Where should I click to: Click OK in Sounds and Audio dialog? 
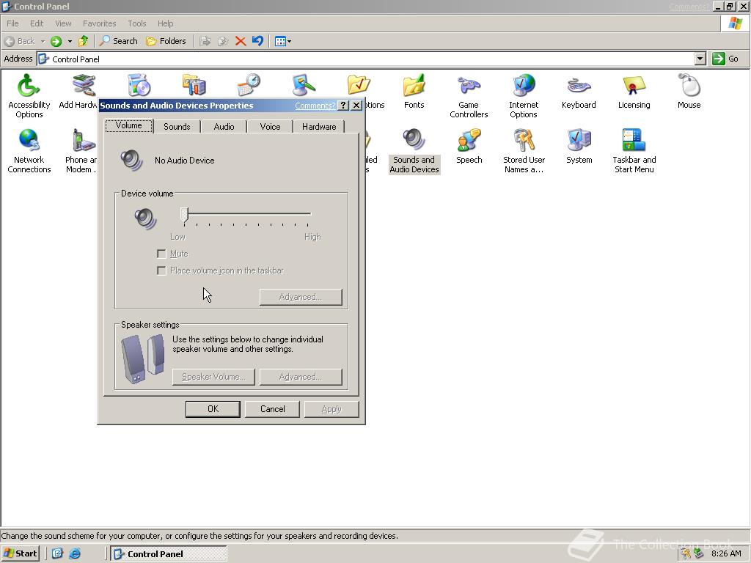coord(213,409)
